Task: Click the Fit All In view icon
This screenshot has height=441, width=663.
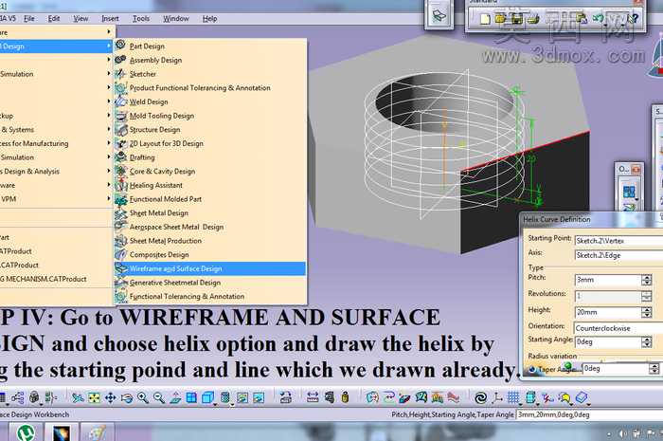Action: (95, 397)
